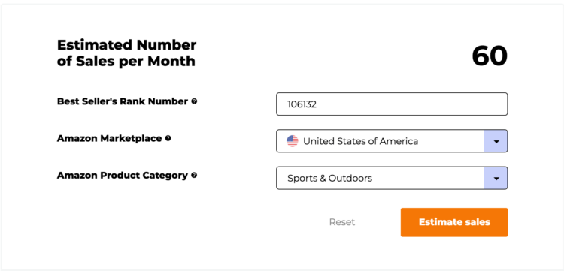
Task: Expand the Amazon Marketplace dropdown arrow
Action: pyautogui.click(x=496, y=141)
